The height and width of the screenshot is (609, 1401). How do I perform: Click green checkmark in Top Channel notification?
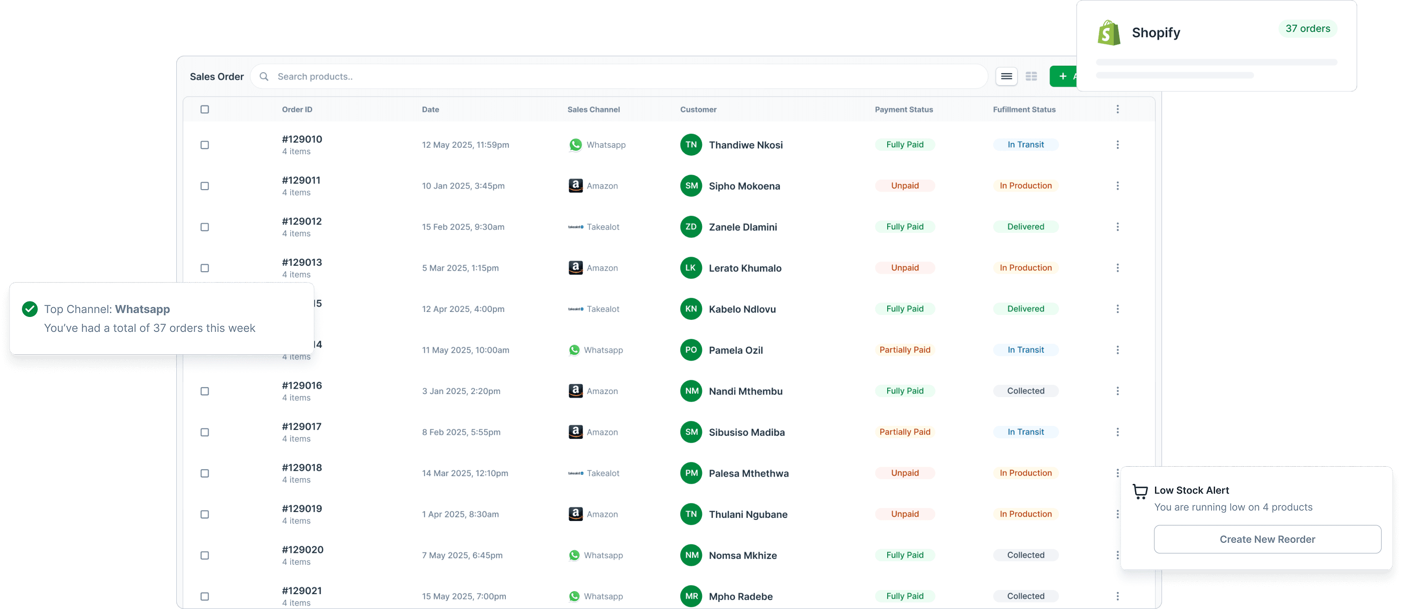[30, 309]
